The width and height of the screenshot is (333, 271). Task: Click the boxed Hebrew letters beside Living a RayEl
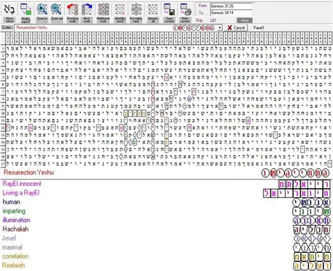click(x=297, y=193)
